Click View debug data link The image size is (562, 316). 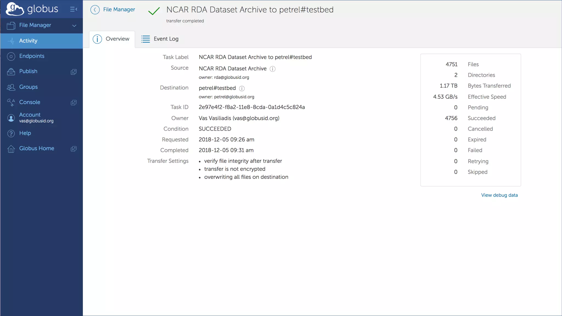tap(499, 195)
